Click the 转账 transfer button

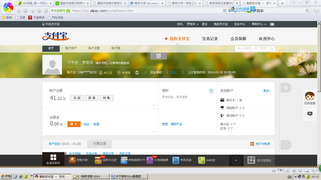click(106, 98)
